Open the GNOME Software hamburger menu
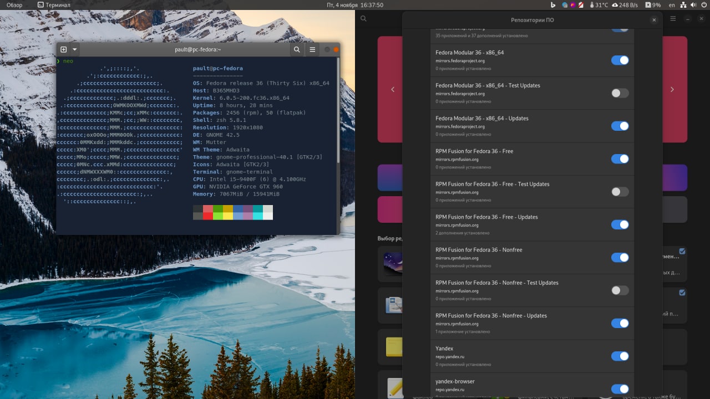This screenshot has width=710, height=399. pos(673,19)
